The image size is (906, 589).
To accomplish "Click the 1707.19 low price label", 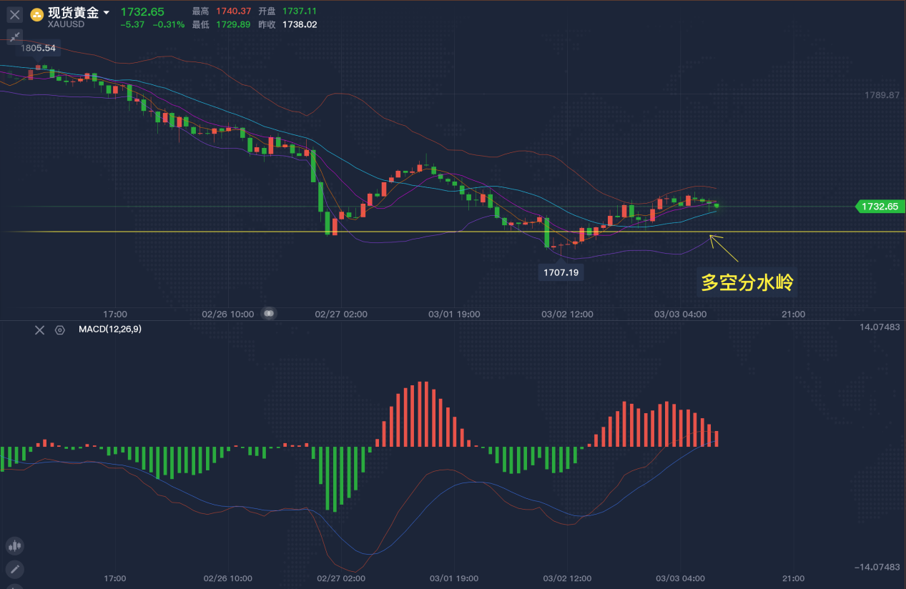I will coord(561,272).
